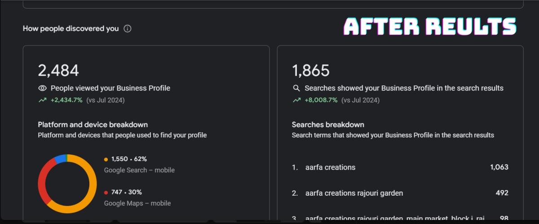The height and width of the screenshot is (224, 539).
Task: Select the Platform and device breakdown heading
Action: 93,125
